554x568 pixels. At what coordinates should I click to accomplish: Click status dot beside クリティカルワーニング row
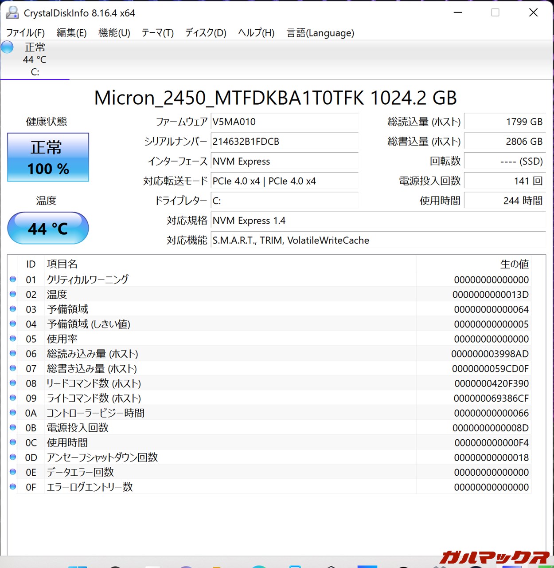coord(13,279)
